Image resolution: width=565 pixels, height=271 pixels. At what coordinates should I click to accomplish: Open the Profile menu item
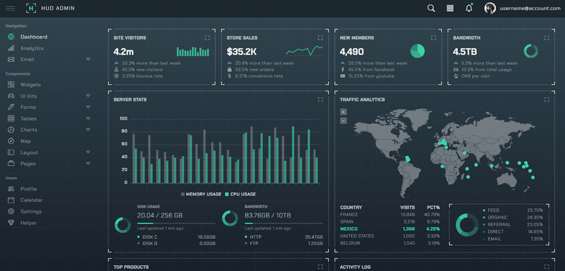tap(29, 189)
